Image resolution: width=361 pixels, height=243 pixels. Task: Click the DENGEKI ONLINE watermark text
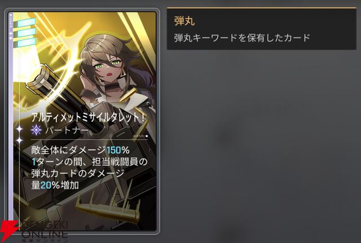45,231
